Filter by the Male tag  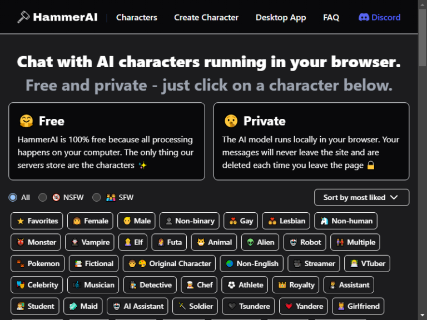136,221
